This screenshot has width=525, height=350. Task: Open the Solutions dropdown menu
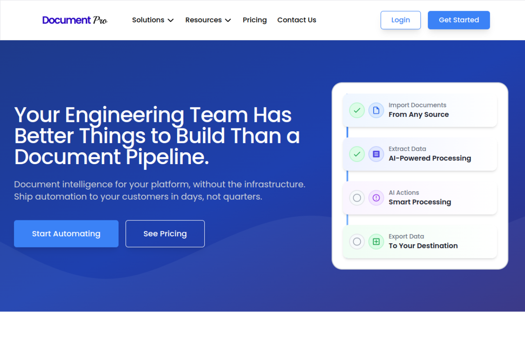[x=153, y=20]
